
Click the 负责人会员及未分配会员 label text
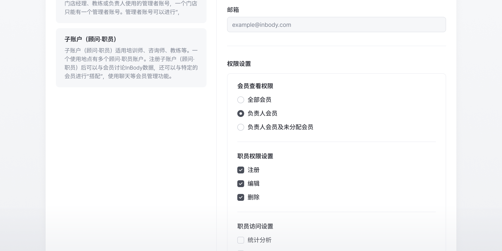point(280,127)
